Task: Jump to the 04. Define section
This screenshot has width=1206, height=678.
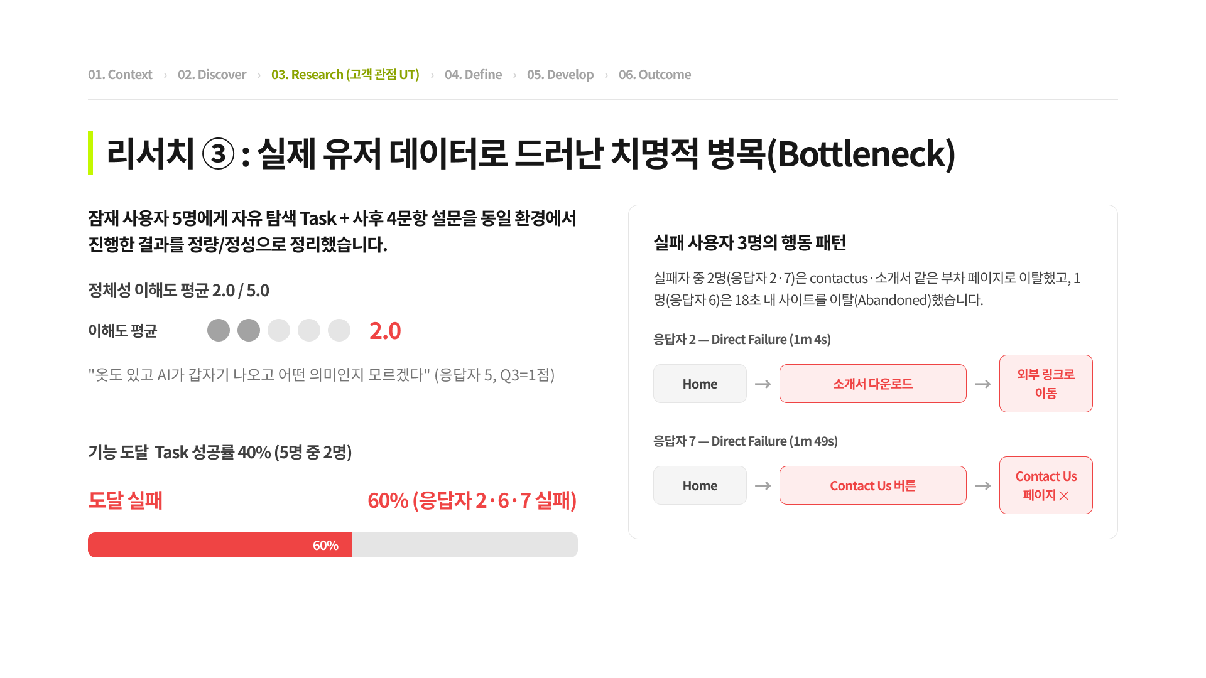Action: (473, 75)
